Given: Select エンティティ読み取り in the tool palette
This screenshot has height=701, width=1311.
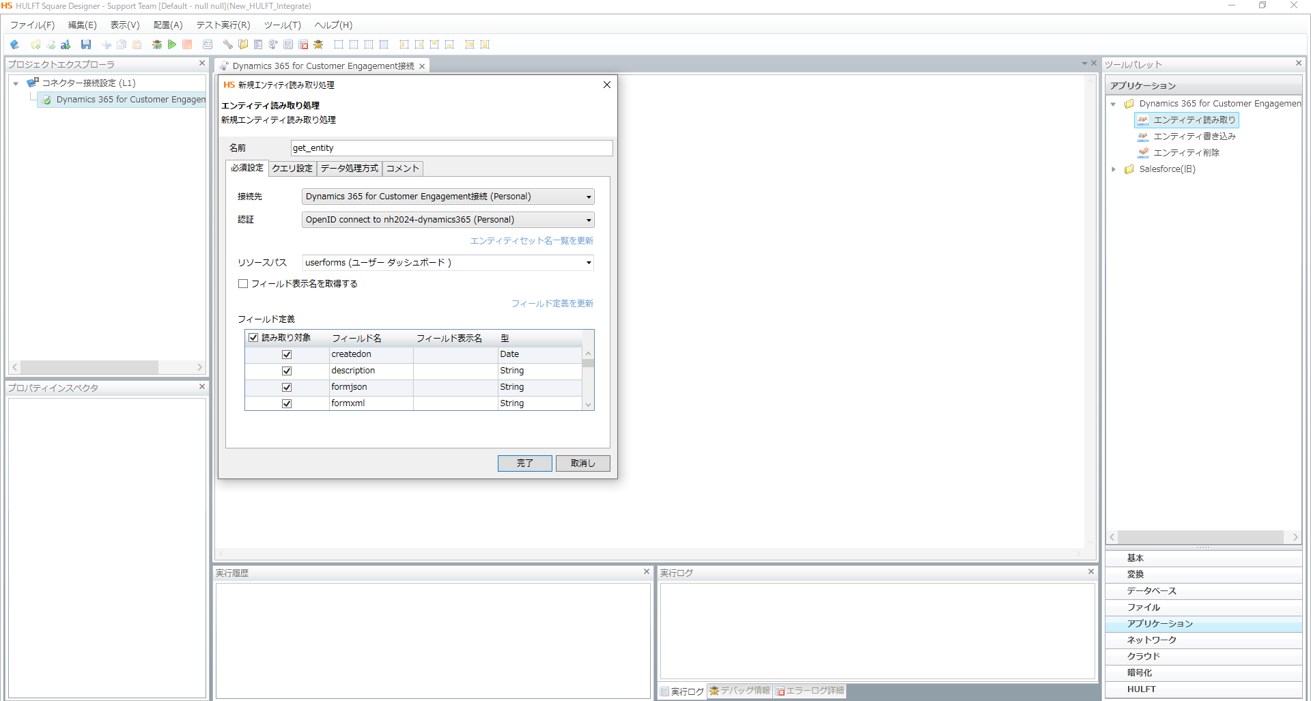Looking at the screenshot, I should click(x=1187, y=120).
